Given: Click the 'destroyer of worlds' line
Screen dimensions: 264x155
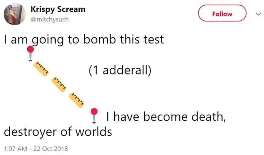Looking at the screenshot, I should (58, 132).
